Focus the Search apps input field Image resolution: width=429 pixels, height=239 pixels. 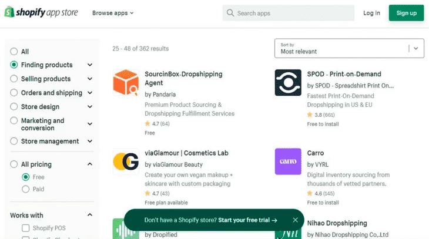(289, 13)
